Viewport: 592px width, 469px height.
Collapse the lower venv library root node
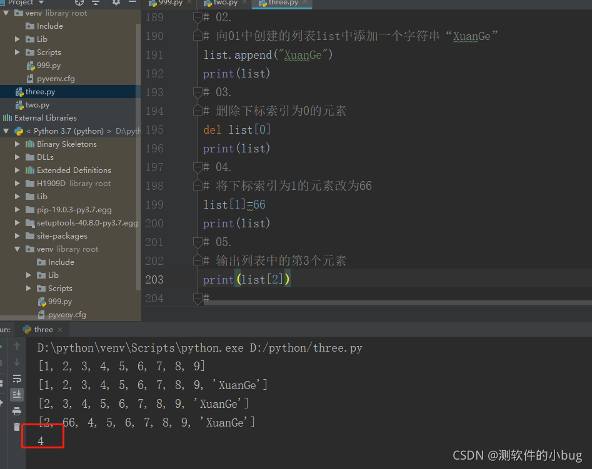click(x=17, y=249)
